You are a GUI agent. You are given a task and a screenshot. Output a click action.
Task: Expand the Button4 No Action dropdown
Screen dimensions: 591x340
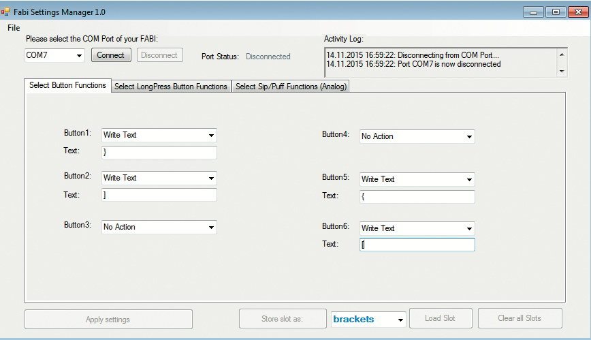click(x=417, y=136)
